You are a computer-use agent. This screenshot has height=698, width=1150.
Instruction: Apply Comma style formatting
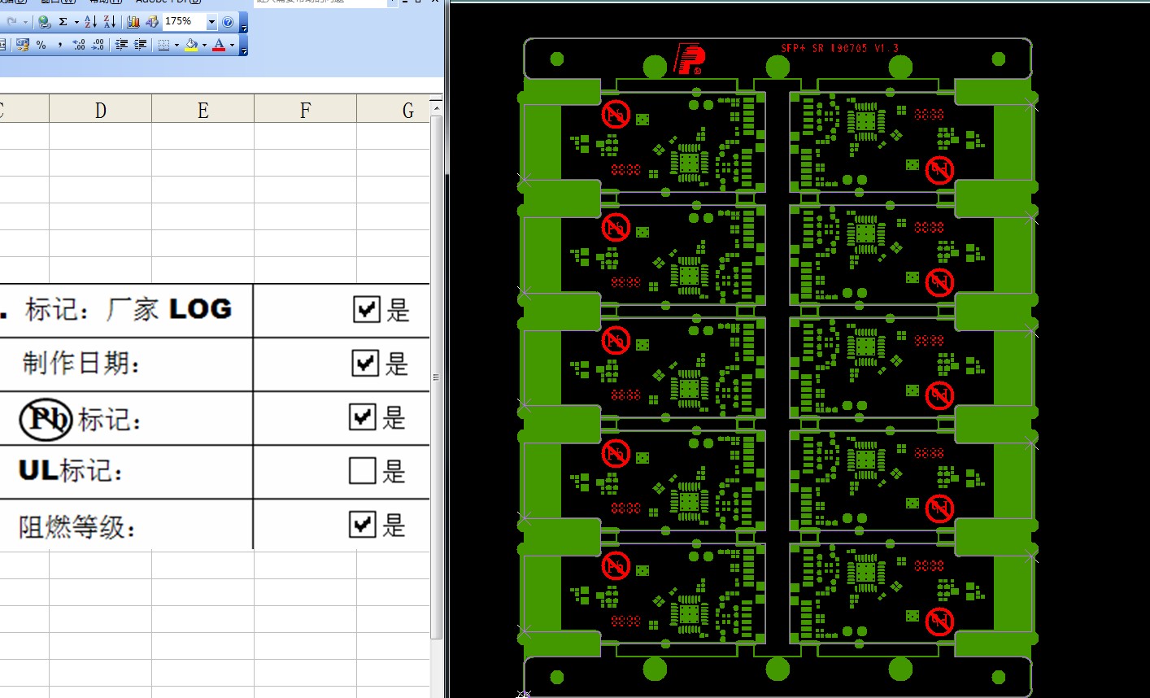tap(60, 45)
